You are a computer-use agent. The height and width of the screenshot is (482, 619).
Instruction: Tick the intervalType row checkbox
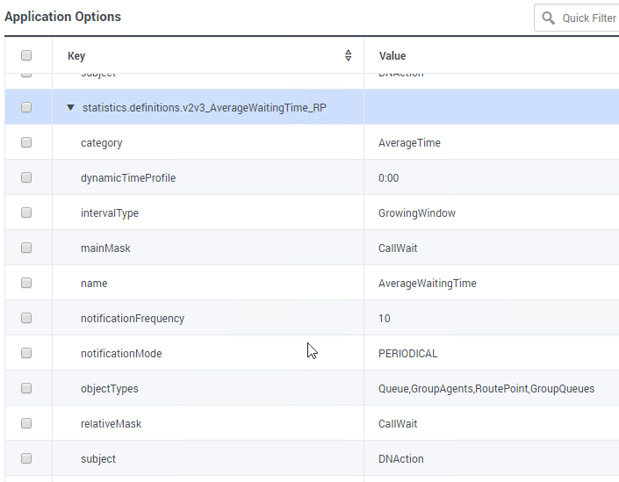[26, 212]
